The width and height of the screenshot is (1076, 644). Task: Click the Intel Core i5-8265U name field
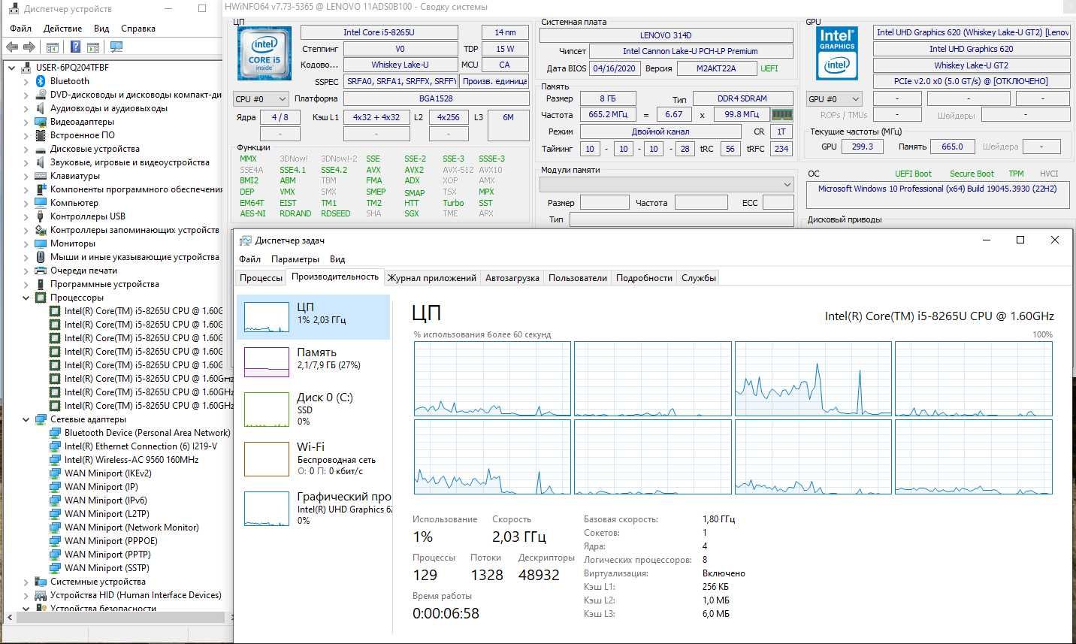click(x=379, y=32)
